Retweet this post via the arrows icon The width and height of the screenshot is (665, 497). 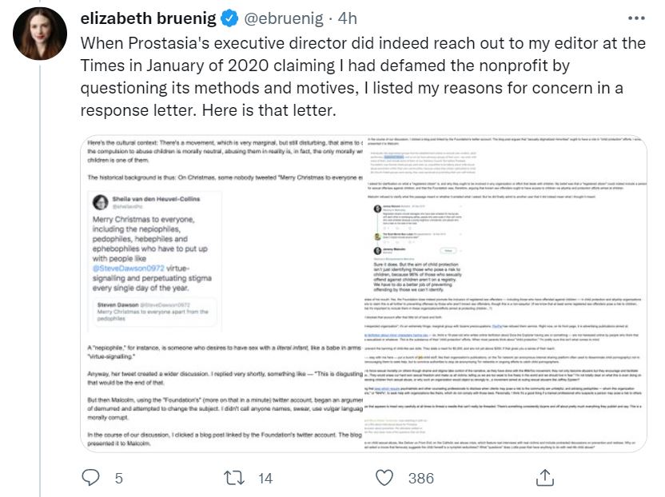234,478
